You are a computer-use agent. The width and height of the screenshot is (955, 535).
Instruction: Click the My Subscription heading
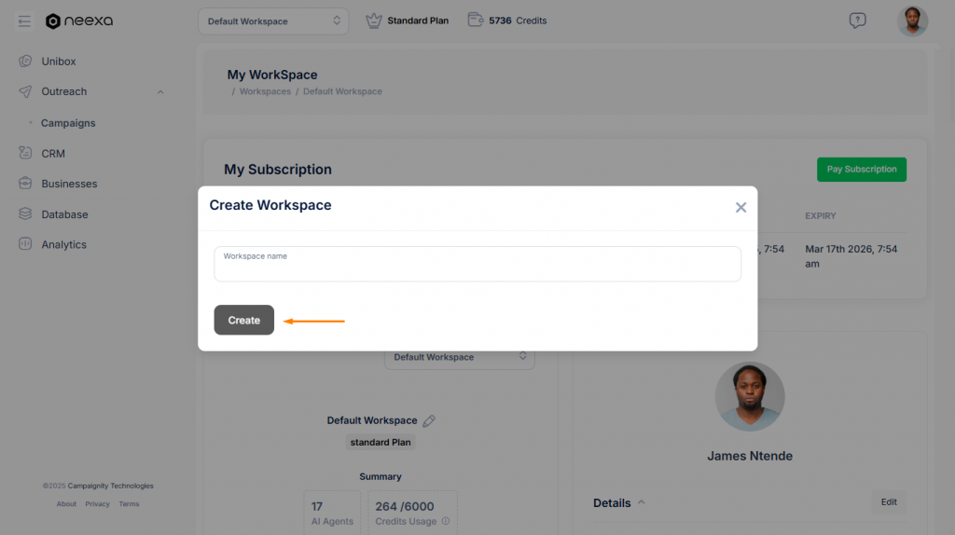click(278, 170)
